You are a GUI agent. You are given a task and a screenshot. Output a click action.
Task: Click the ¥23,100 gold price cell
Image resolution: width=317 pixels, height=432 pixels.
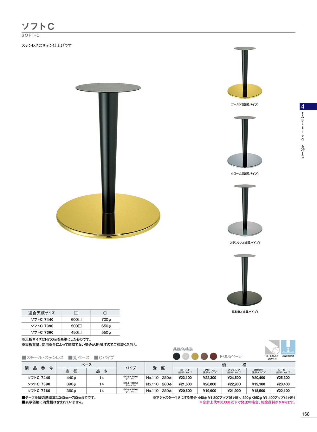185,378
